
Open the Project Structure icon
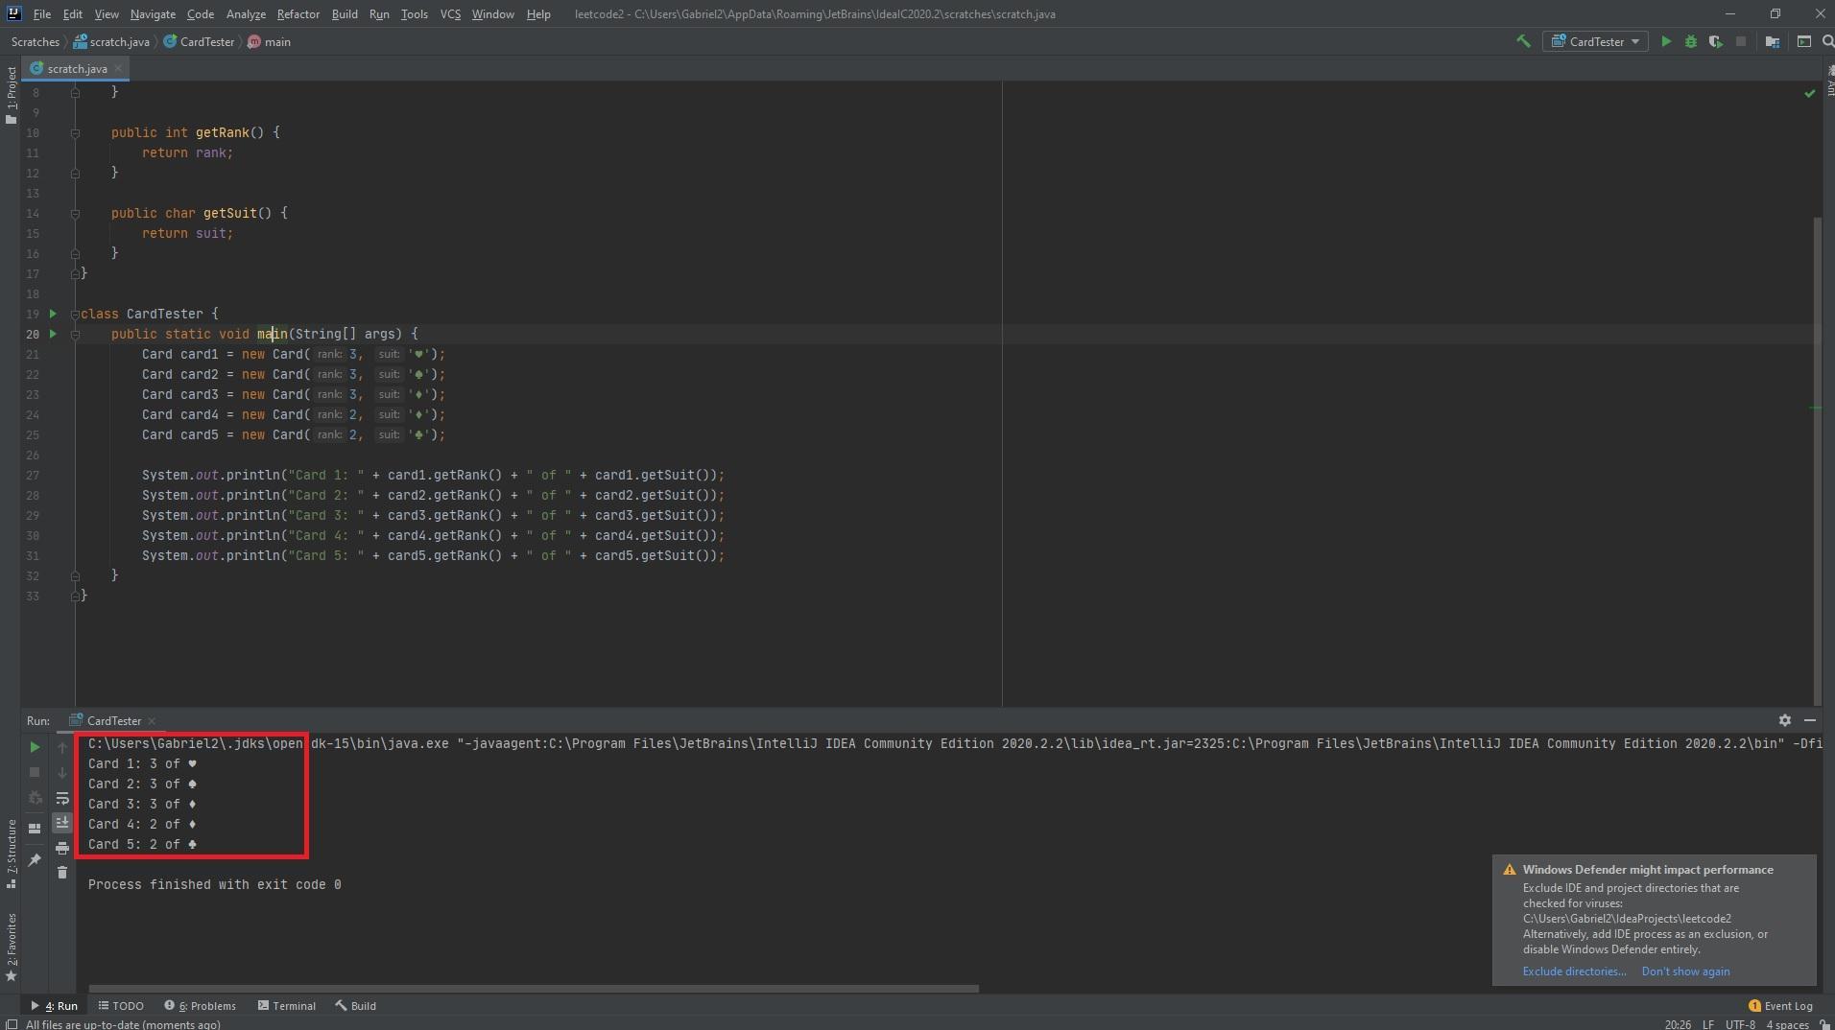click(1773, 41)
